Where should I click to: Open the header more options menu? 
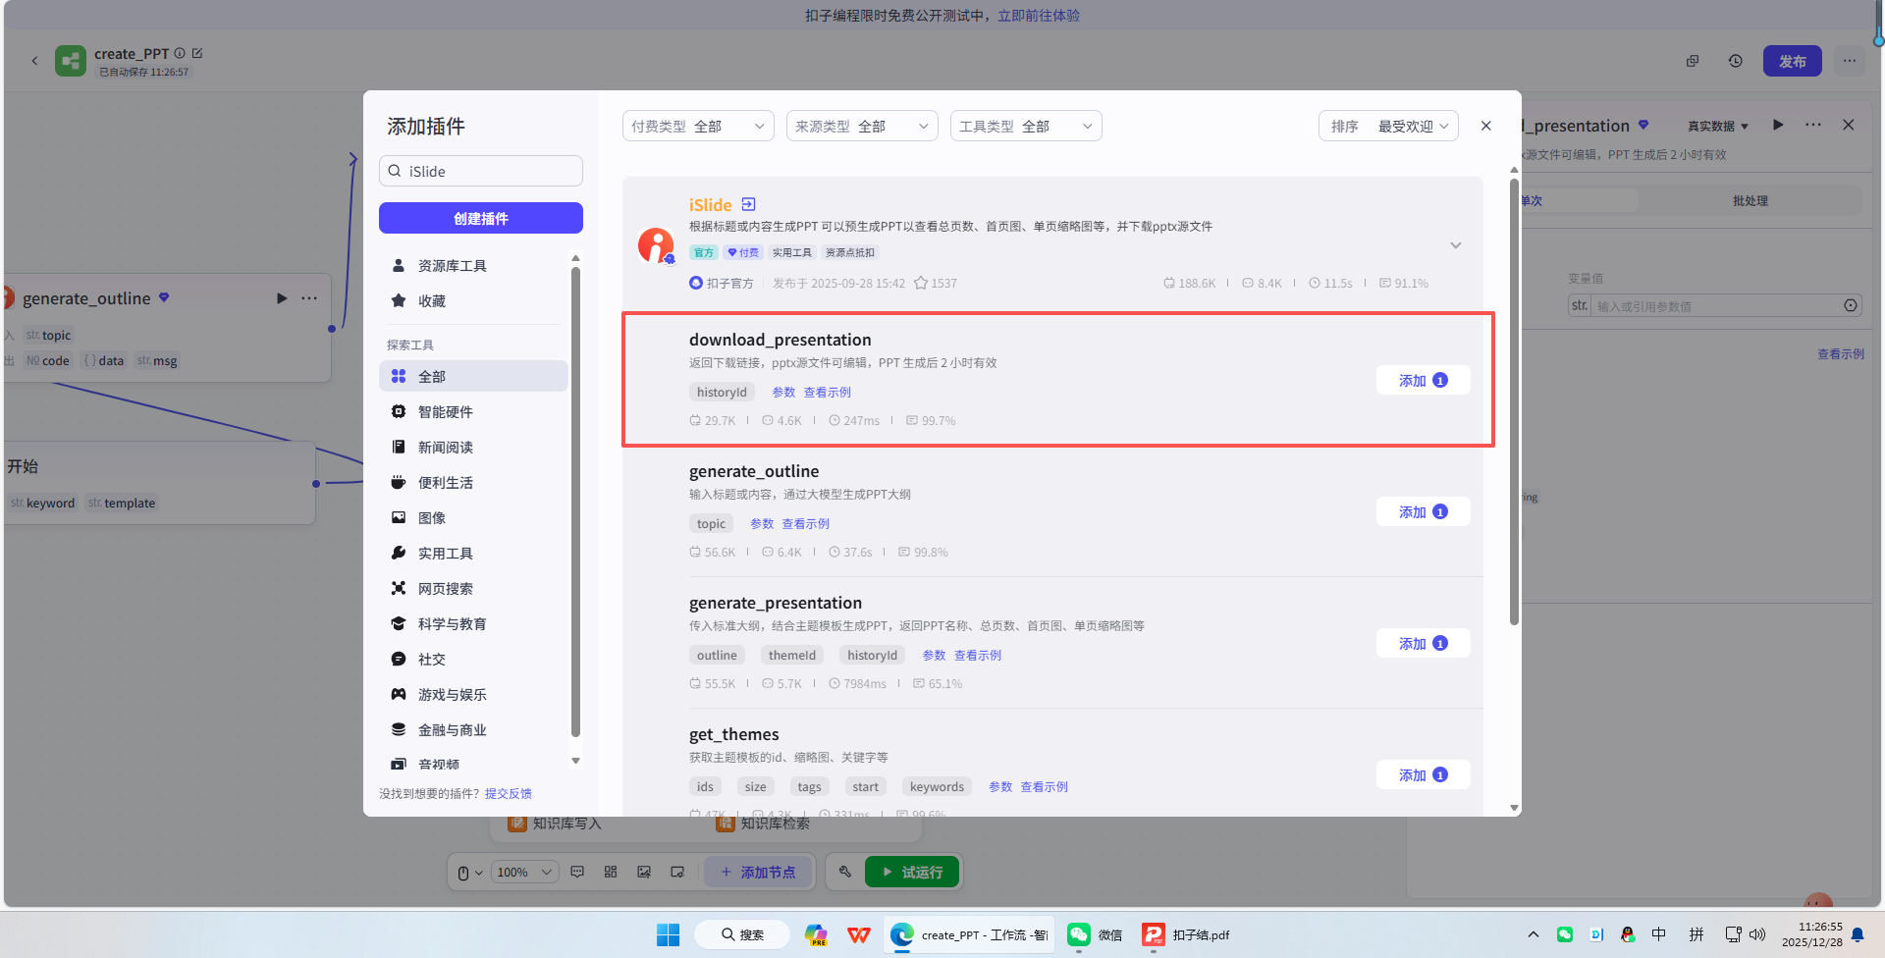coord(1850,61)
